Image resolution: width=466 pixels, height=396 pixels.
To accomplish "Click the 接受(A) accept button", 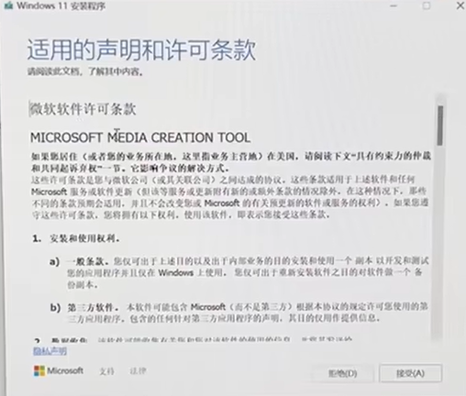I will [x=410, y=373].
